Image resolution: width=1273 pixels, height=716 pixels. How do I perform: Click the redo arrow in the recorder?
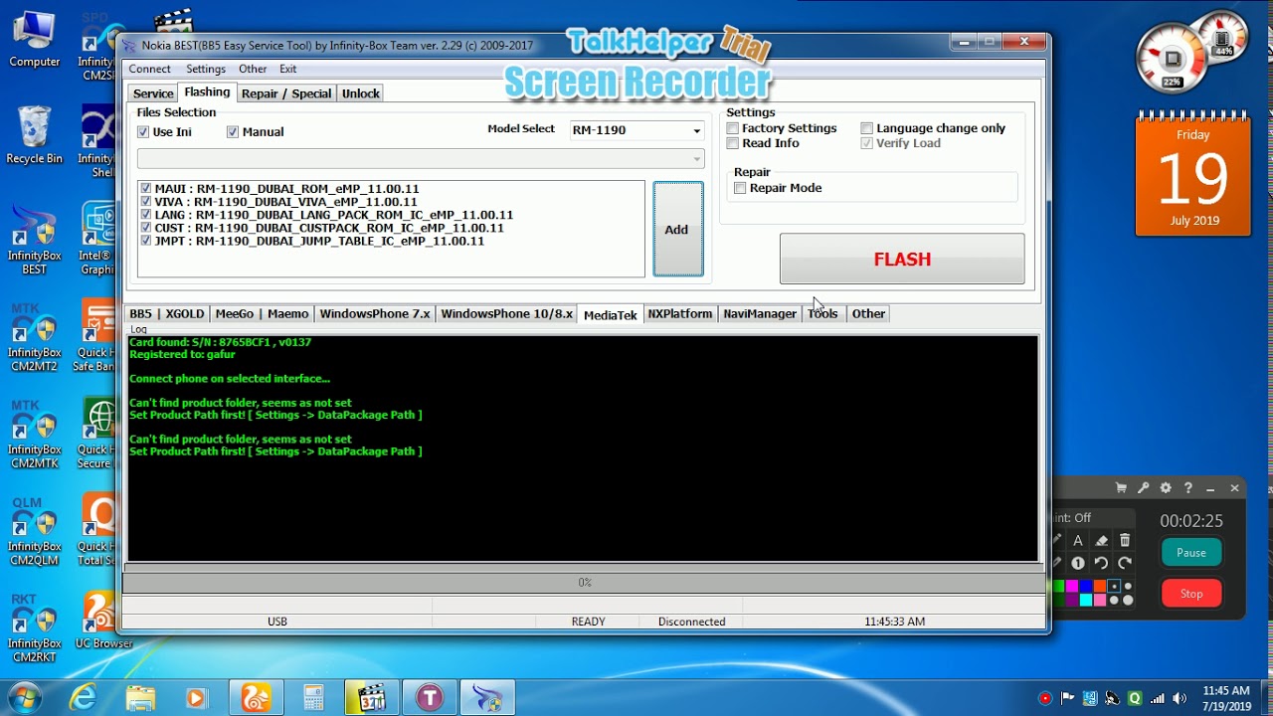[1125, 563]
